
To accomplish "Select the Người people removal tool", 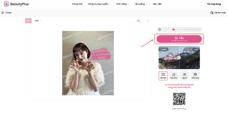I will point(185,76).
